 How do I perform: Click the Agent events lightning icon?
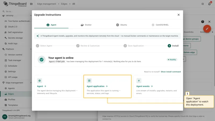139,81
